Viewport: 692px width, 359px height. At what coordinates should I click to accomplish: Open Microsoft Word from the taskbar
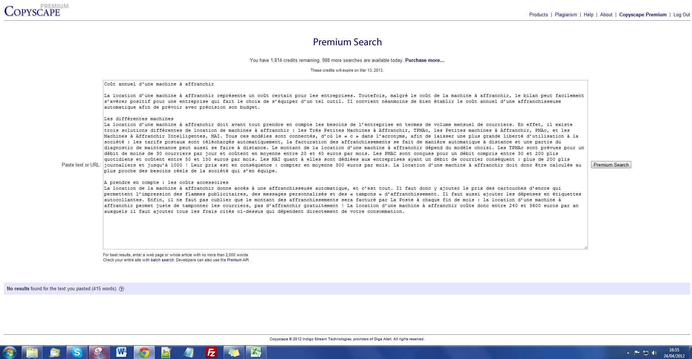pos(121,352)
